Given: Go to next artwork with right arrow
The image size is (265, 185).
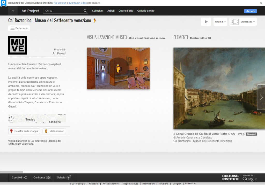Looking at the screenshot, I should 261,97.
